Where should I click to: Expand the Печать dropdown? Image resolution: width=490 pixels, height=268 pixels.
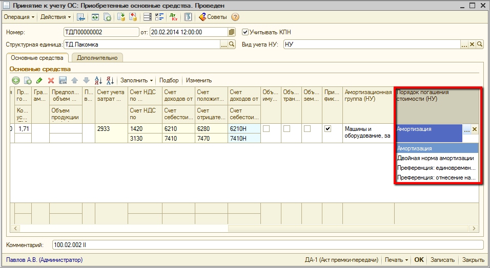pyautogui.click(x=397, y=260)
